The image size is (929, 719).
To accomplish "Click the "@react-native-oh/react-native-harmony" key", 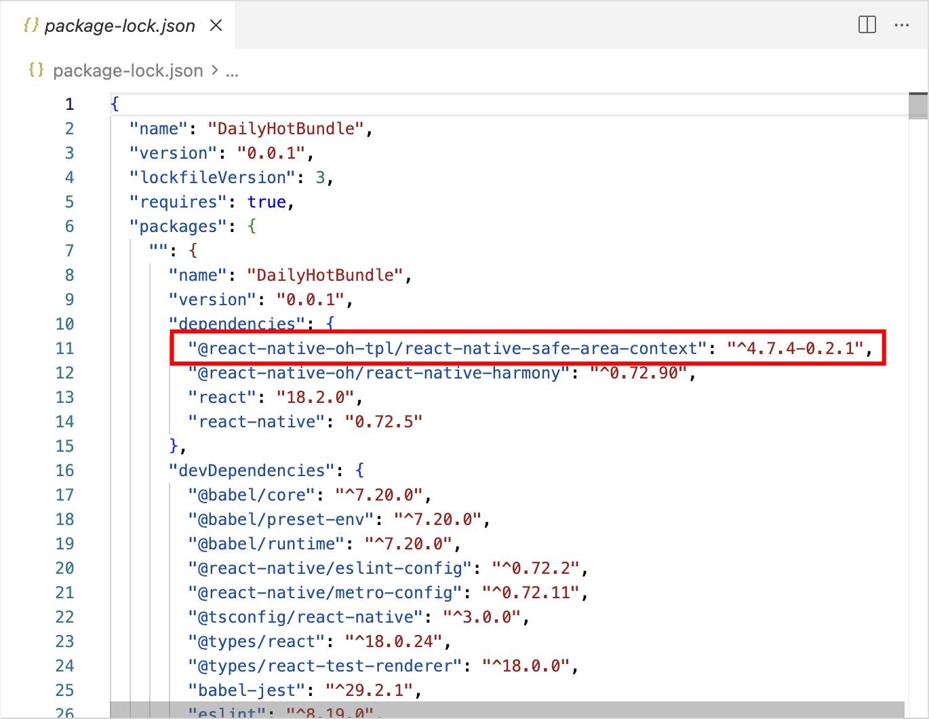I will [x=380, y=373].
